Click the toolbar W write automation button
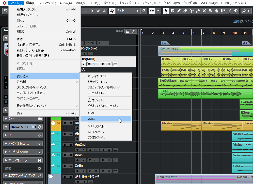The image size is (253, 184). pos(98,11)
